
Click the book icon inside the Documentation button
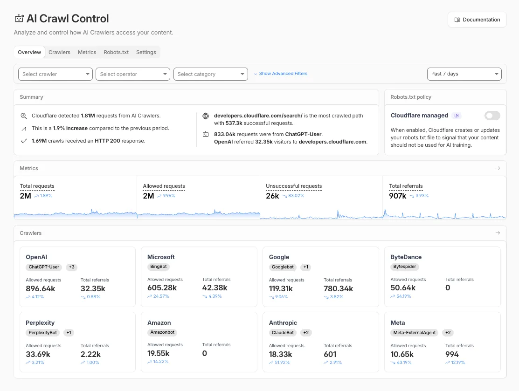(457, 20)
